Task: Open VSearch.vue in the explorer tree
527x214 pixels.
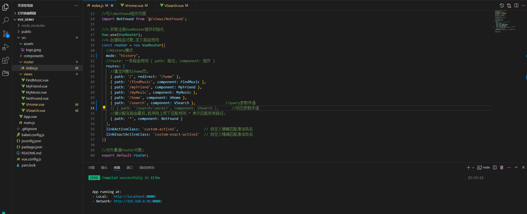Action: [48, 110]
